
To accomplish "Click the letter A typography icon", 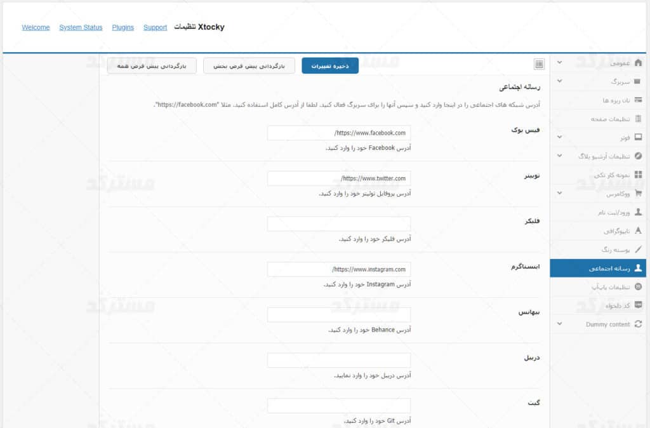I will (x=638, y=230).
